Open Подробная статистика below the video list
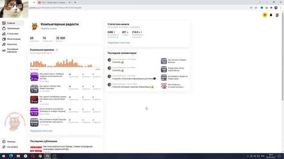Screen dimensions: 284x159 click(x=41, y=131)
